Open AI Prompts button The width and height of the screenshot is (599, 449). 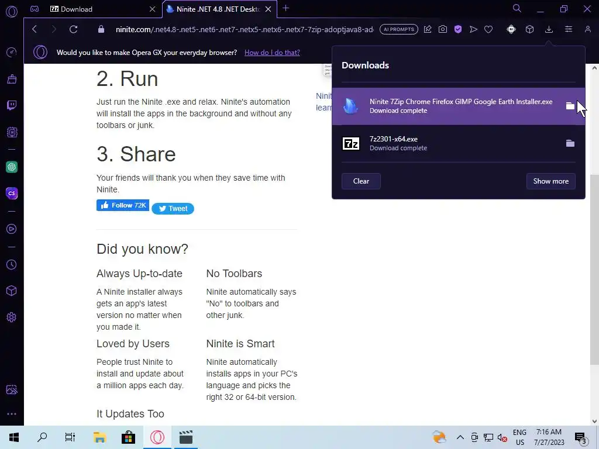point(399,29)
